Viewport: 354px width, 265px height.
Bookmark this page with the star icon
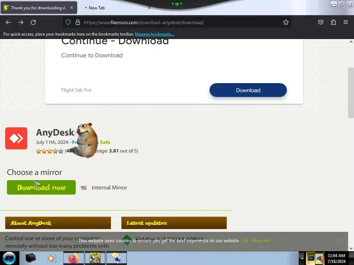[286, 22]
